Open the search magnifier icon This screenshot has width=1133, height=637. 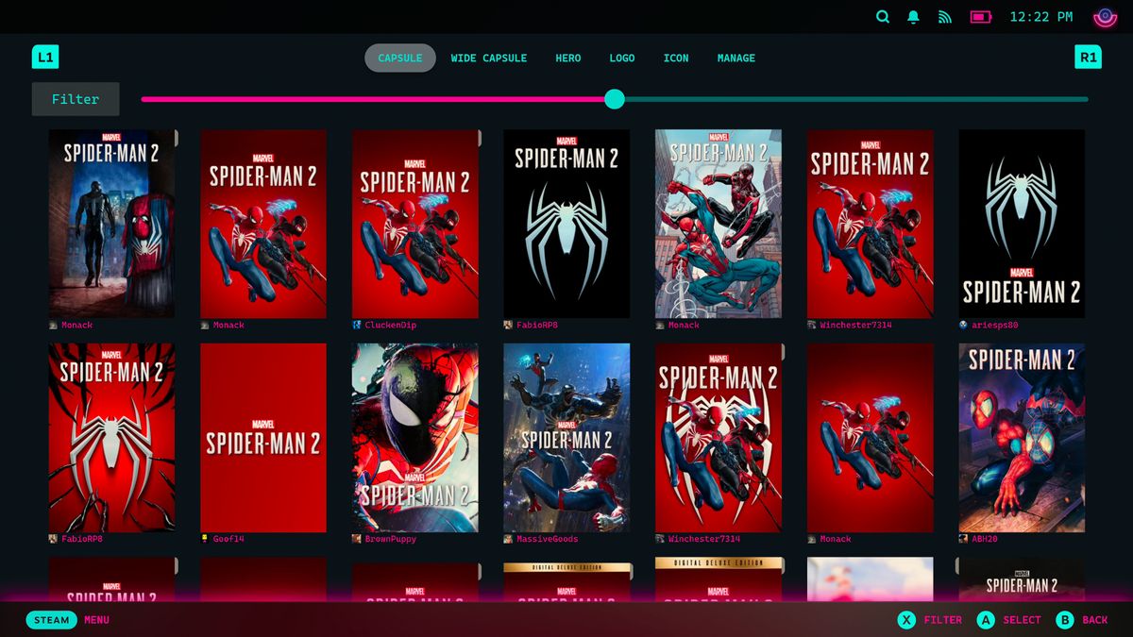883,17
